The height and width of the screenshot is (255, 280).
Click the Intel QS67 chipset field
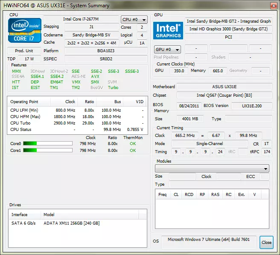click(x=224, y=95)
